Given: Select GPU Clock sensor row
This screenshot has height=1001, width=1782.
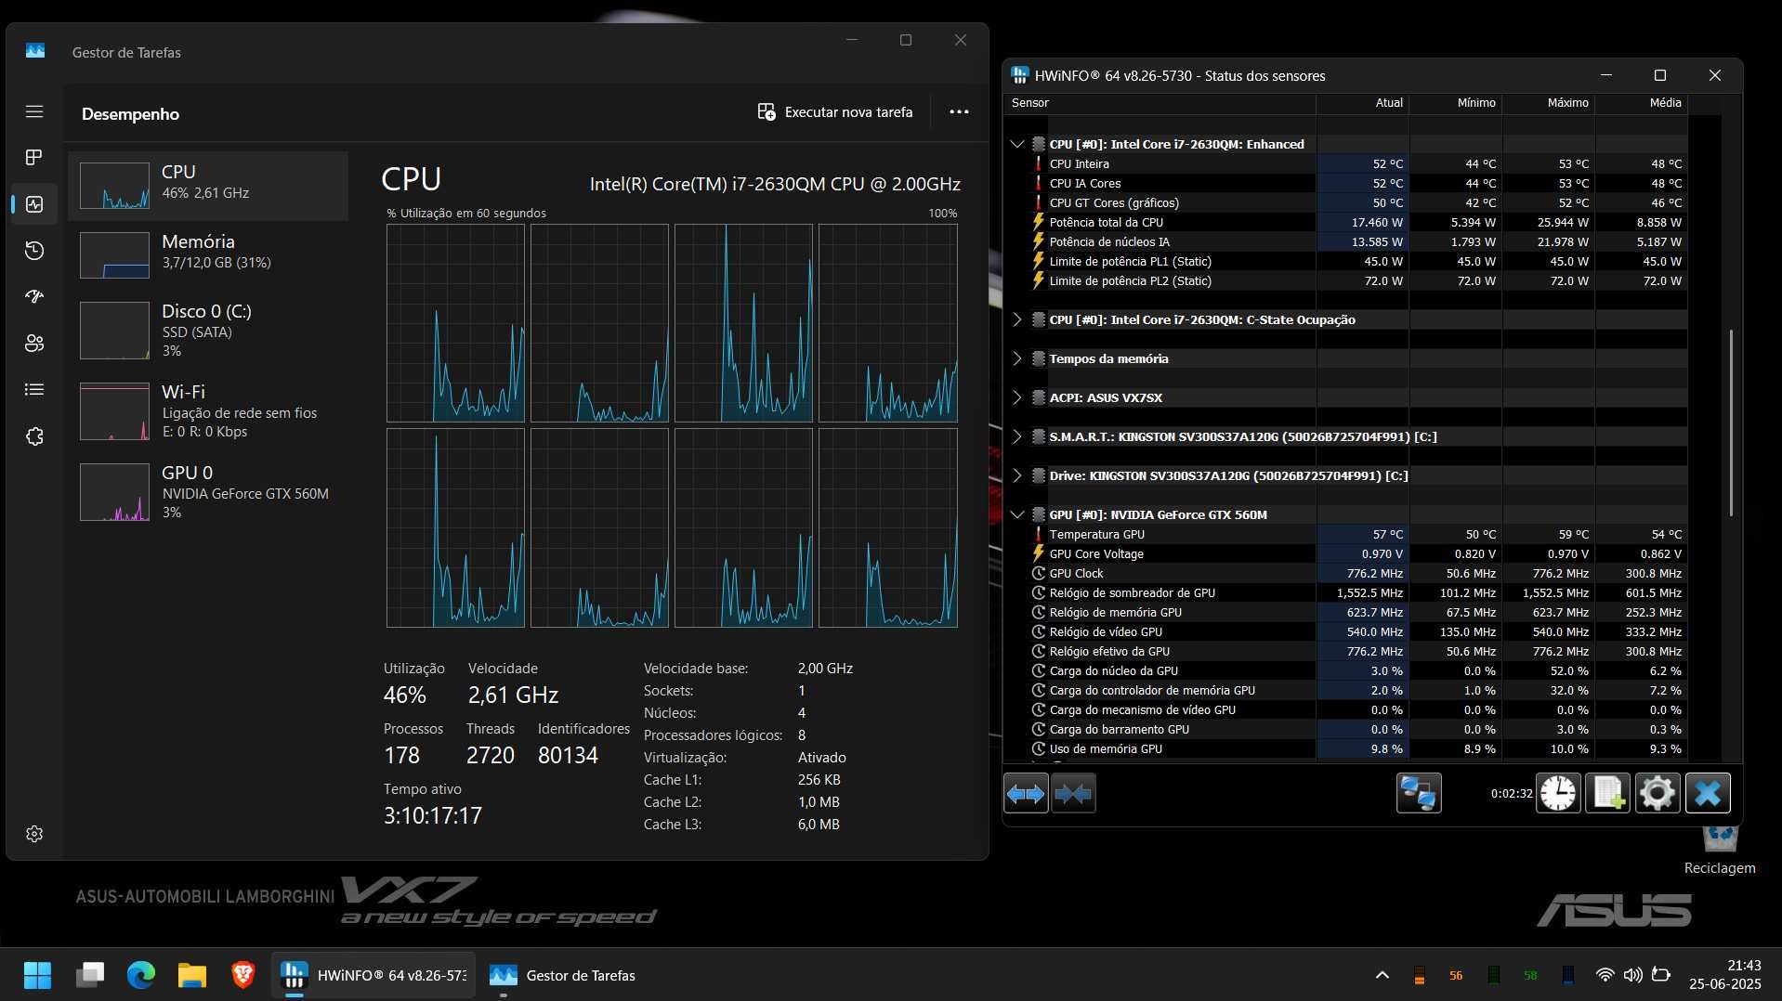Looking at the screenshot, I should (1345, 573).
